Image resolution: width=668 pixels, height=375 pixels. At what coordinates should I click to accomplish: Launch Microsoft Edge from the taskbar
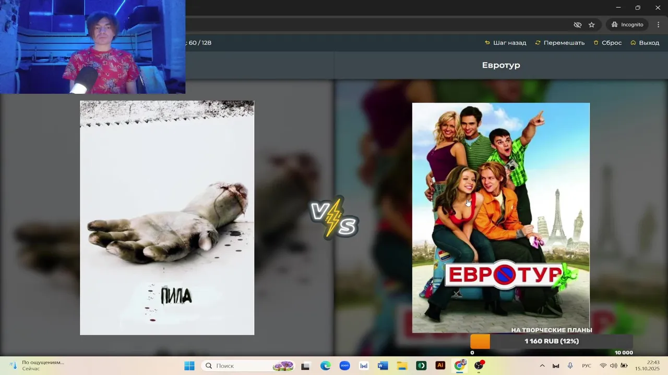tap(326, 366)
